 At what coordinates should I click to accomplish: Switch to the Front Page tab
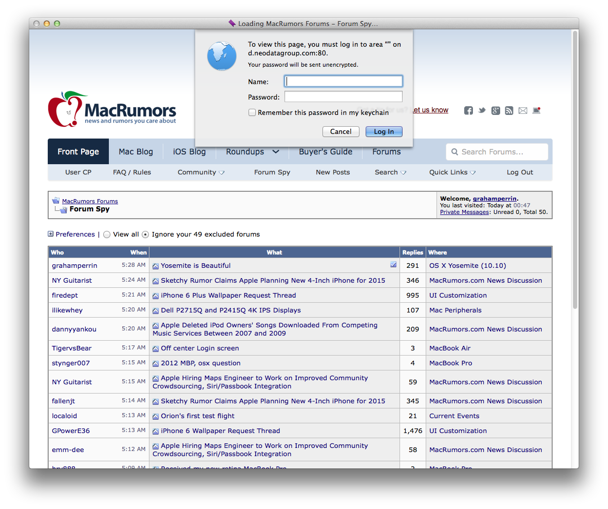coord(79,151)
